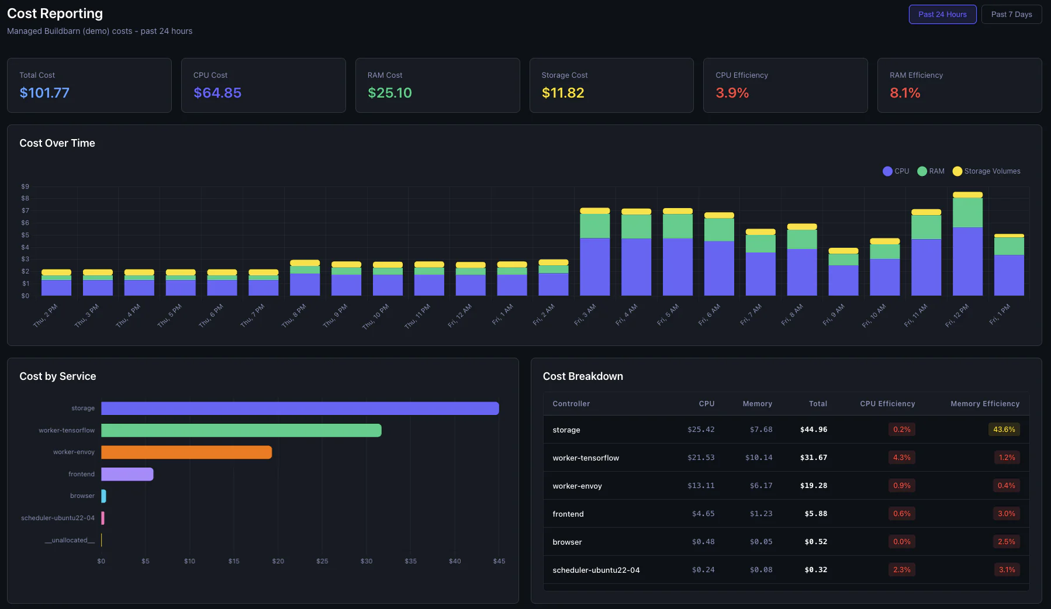Click the Thu, 8 PM cost bar

point(305,278)
